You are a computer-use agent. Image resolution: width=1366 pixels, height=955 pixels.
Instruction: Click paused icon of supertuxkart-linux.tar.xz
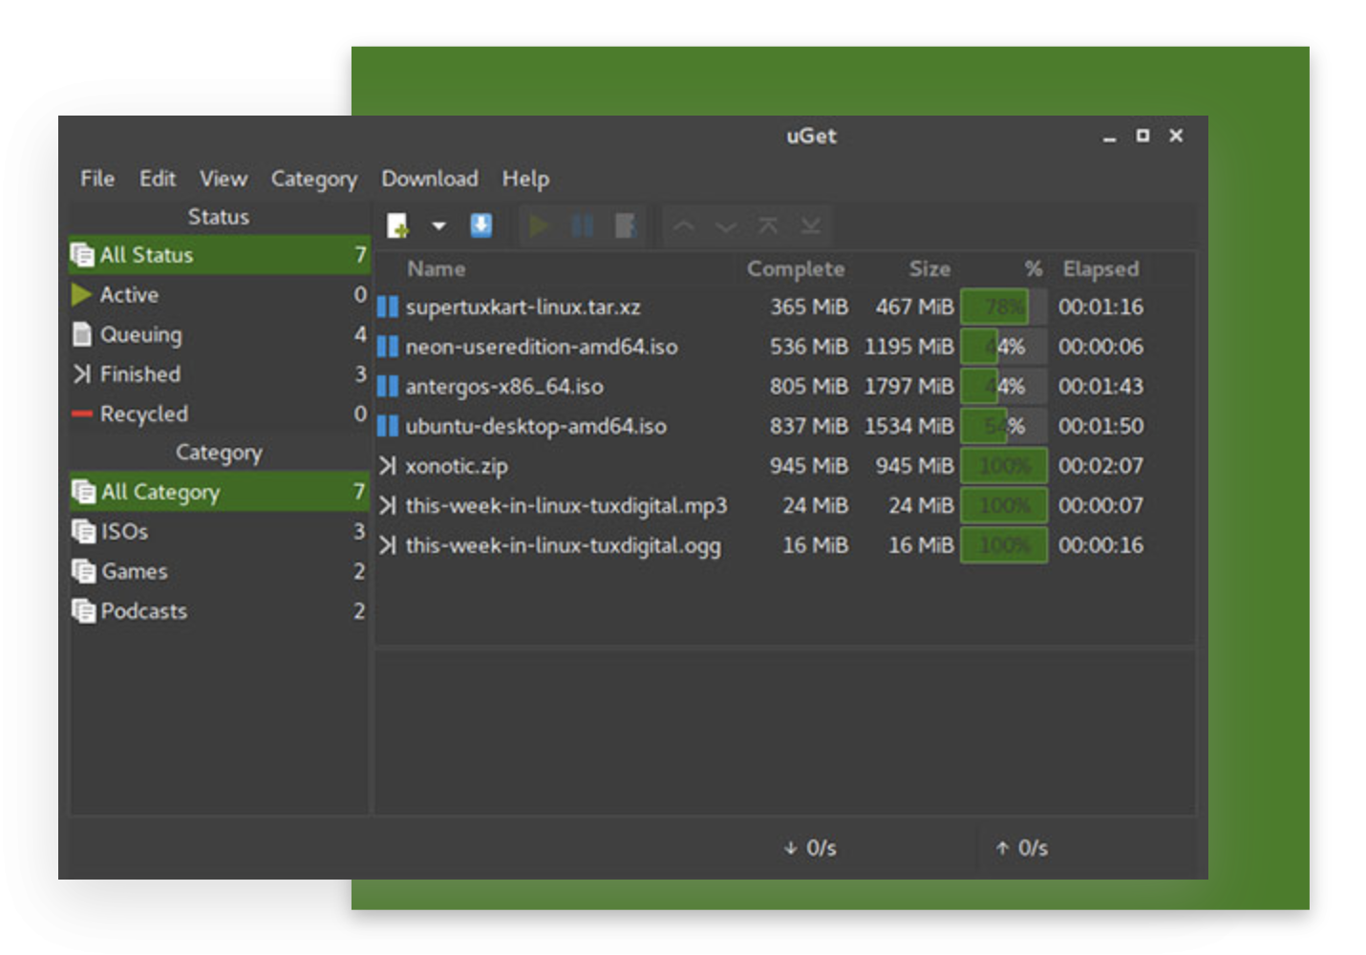(387, 307)
